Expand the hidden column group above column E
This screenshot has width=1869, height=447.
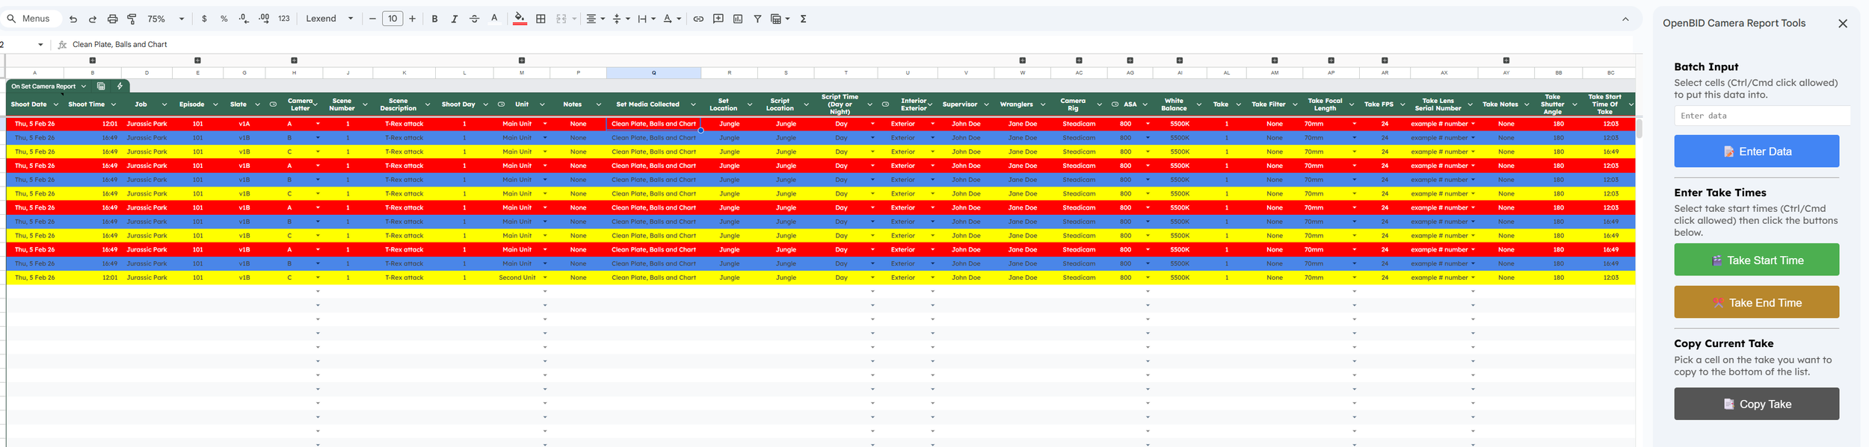(x=197, y=60)
